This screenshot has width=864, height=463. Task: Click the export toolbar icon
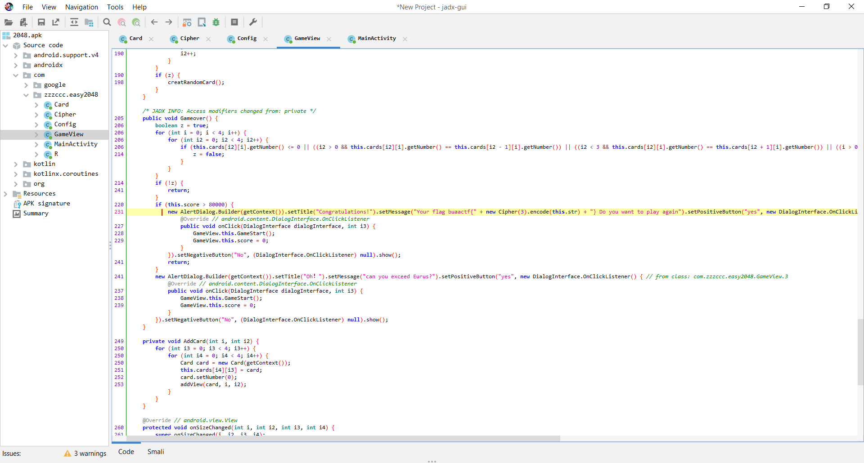(56, 22)
